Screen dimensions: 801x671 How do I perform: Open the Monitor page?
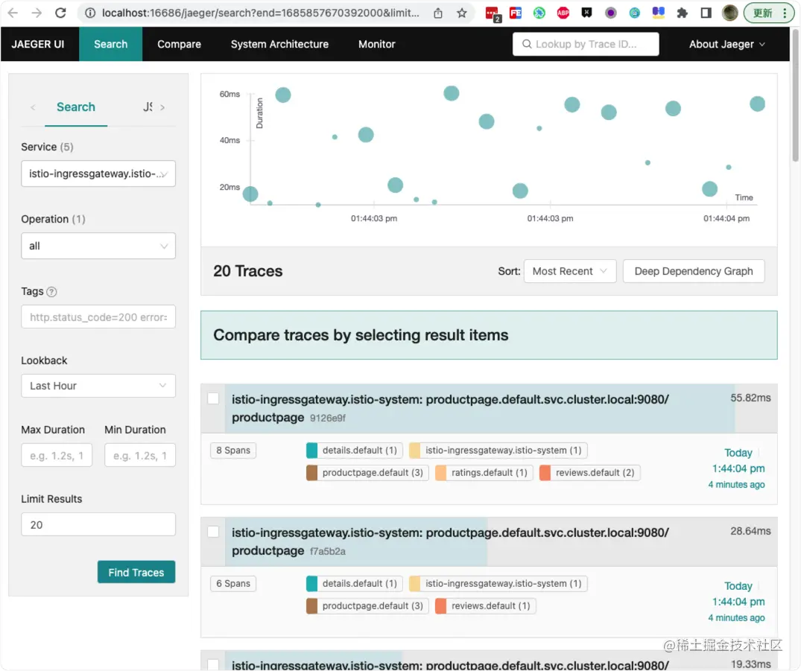coord(376,44)
